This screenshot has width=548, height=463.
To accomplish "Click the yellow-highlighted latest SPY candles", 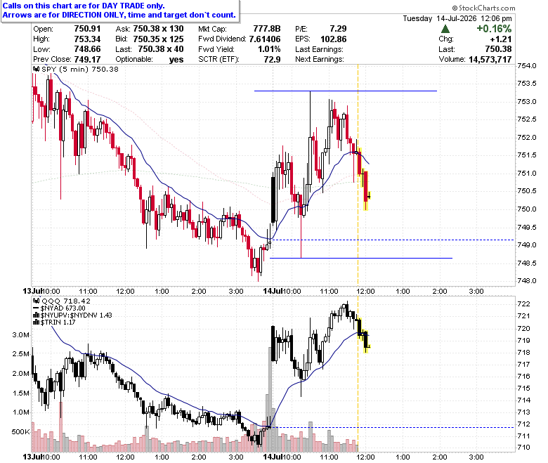I will point(364,179).
